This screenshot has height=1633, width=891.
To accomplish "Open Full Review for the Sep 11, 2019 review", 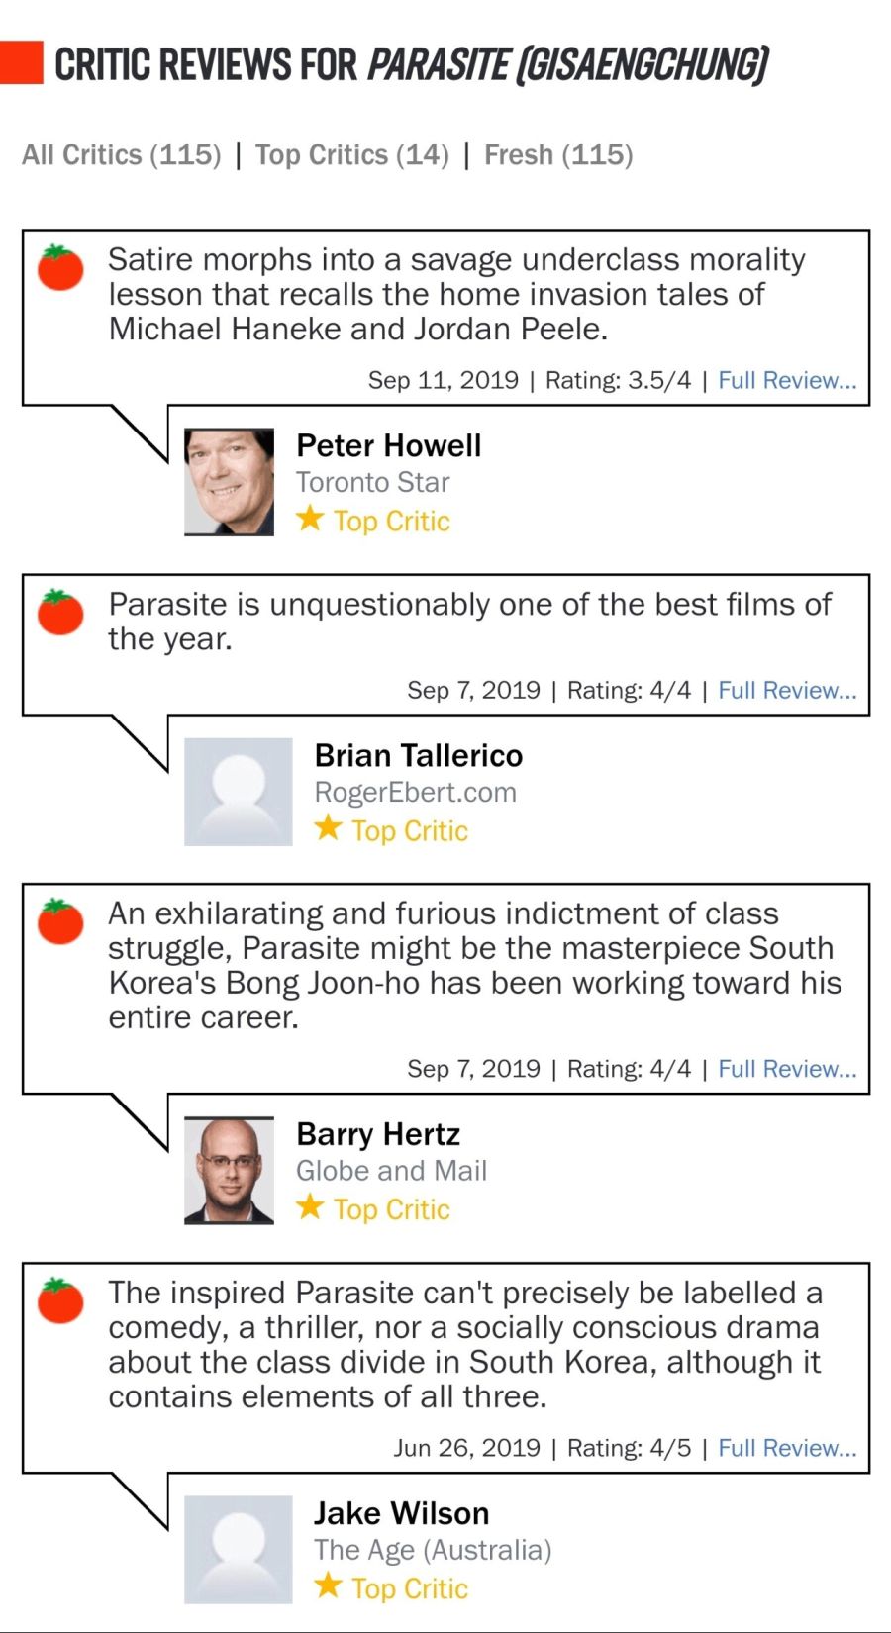I will coord(787,381).
